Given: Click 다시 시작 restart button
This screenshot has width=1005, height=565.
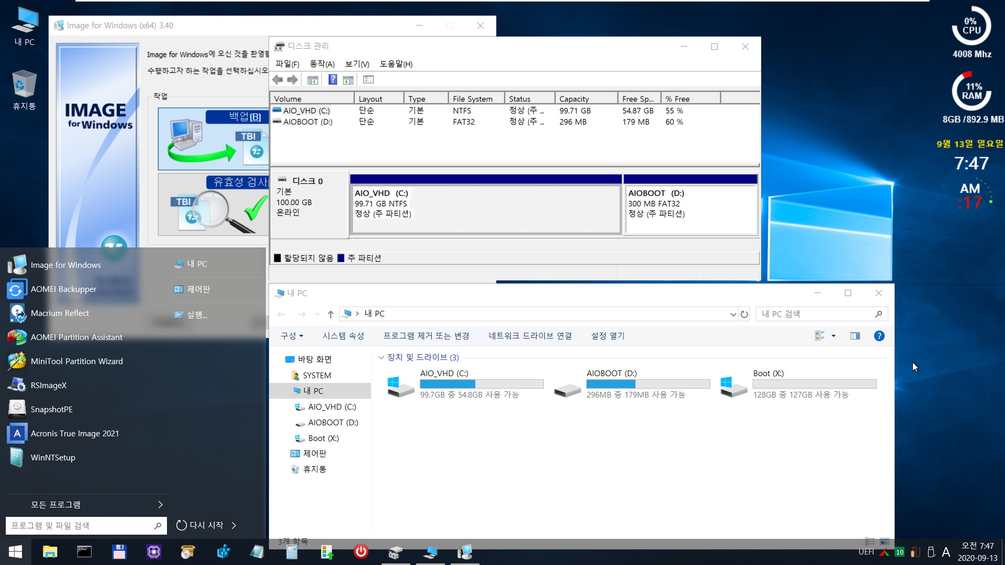Looking at the screenshot, I should coord(200,525).
